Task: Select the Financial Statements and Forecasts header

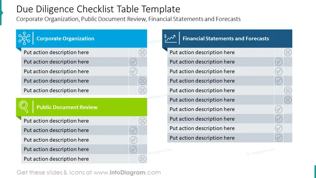Action: (226, 38)
